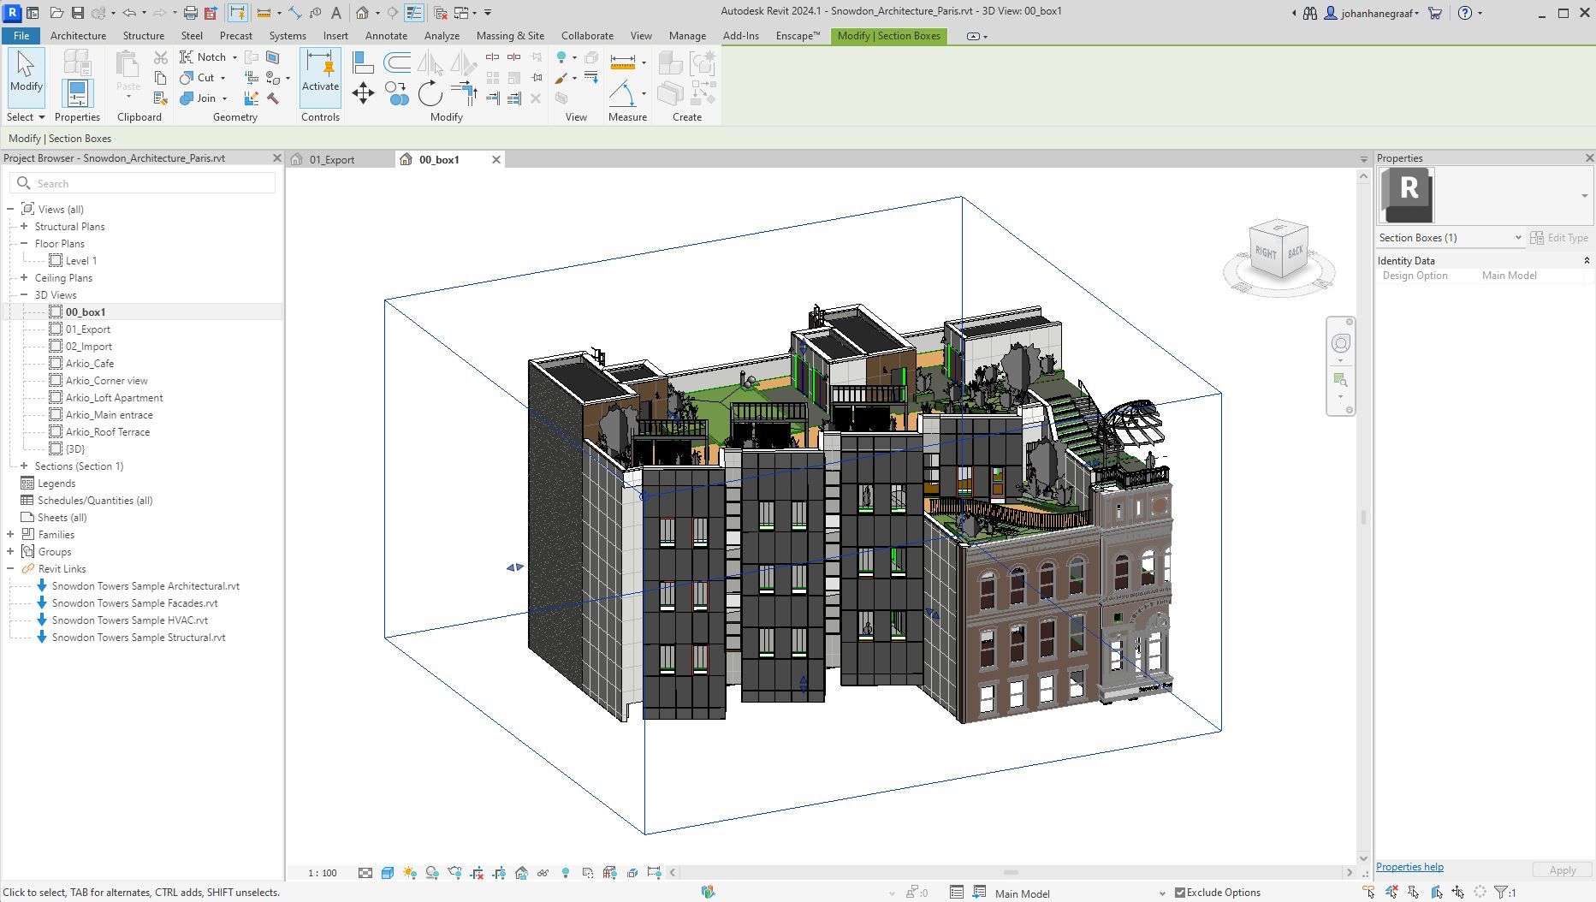Switch to the 01_Export view tab

pos(332,160)
